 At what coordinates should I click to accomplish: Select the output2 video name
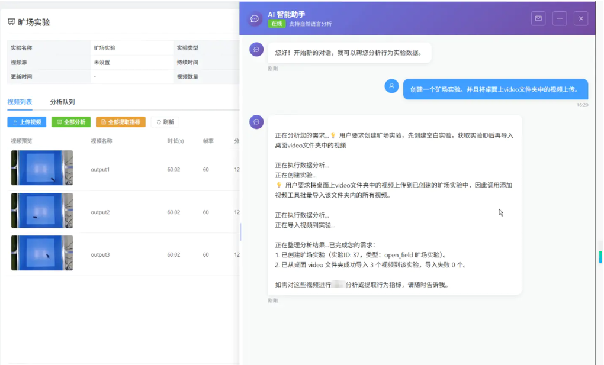(100, 212)
